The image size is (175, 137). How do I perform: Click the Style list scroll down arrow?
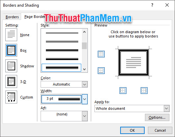85,69
